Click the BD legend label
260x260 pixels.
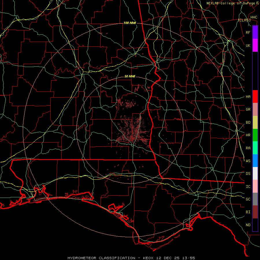[248, 122]
